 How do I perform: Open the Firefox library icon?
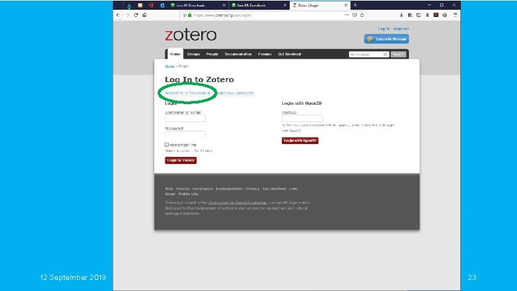(x=410, y=15)
